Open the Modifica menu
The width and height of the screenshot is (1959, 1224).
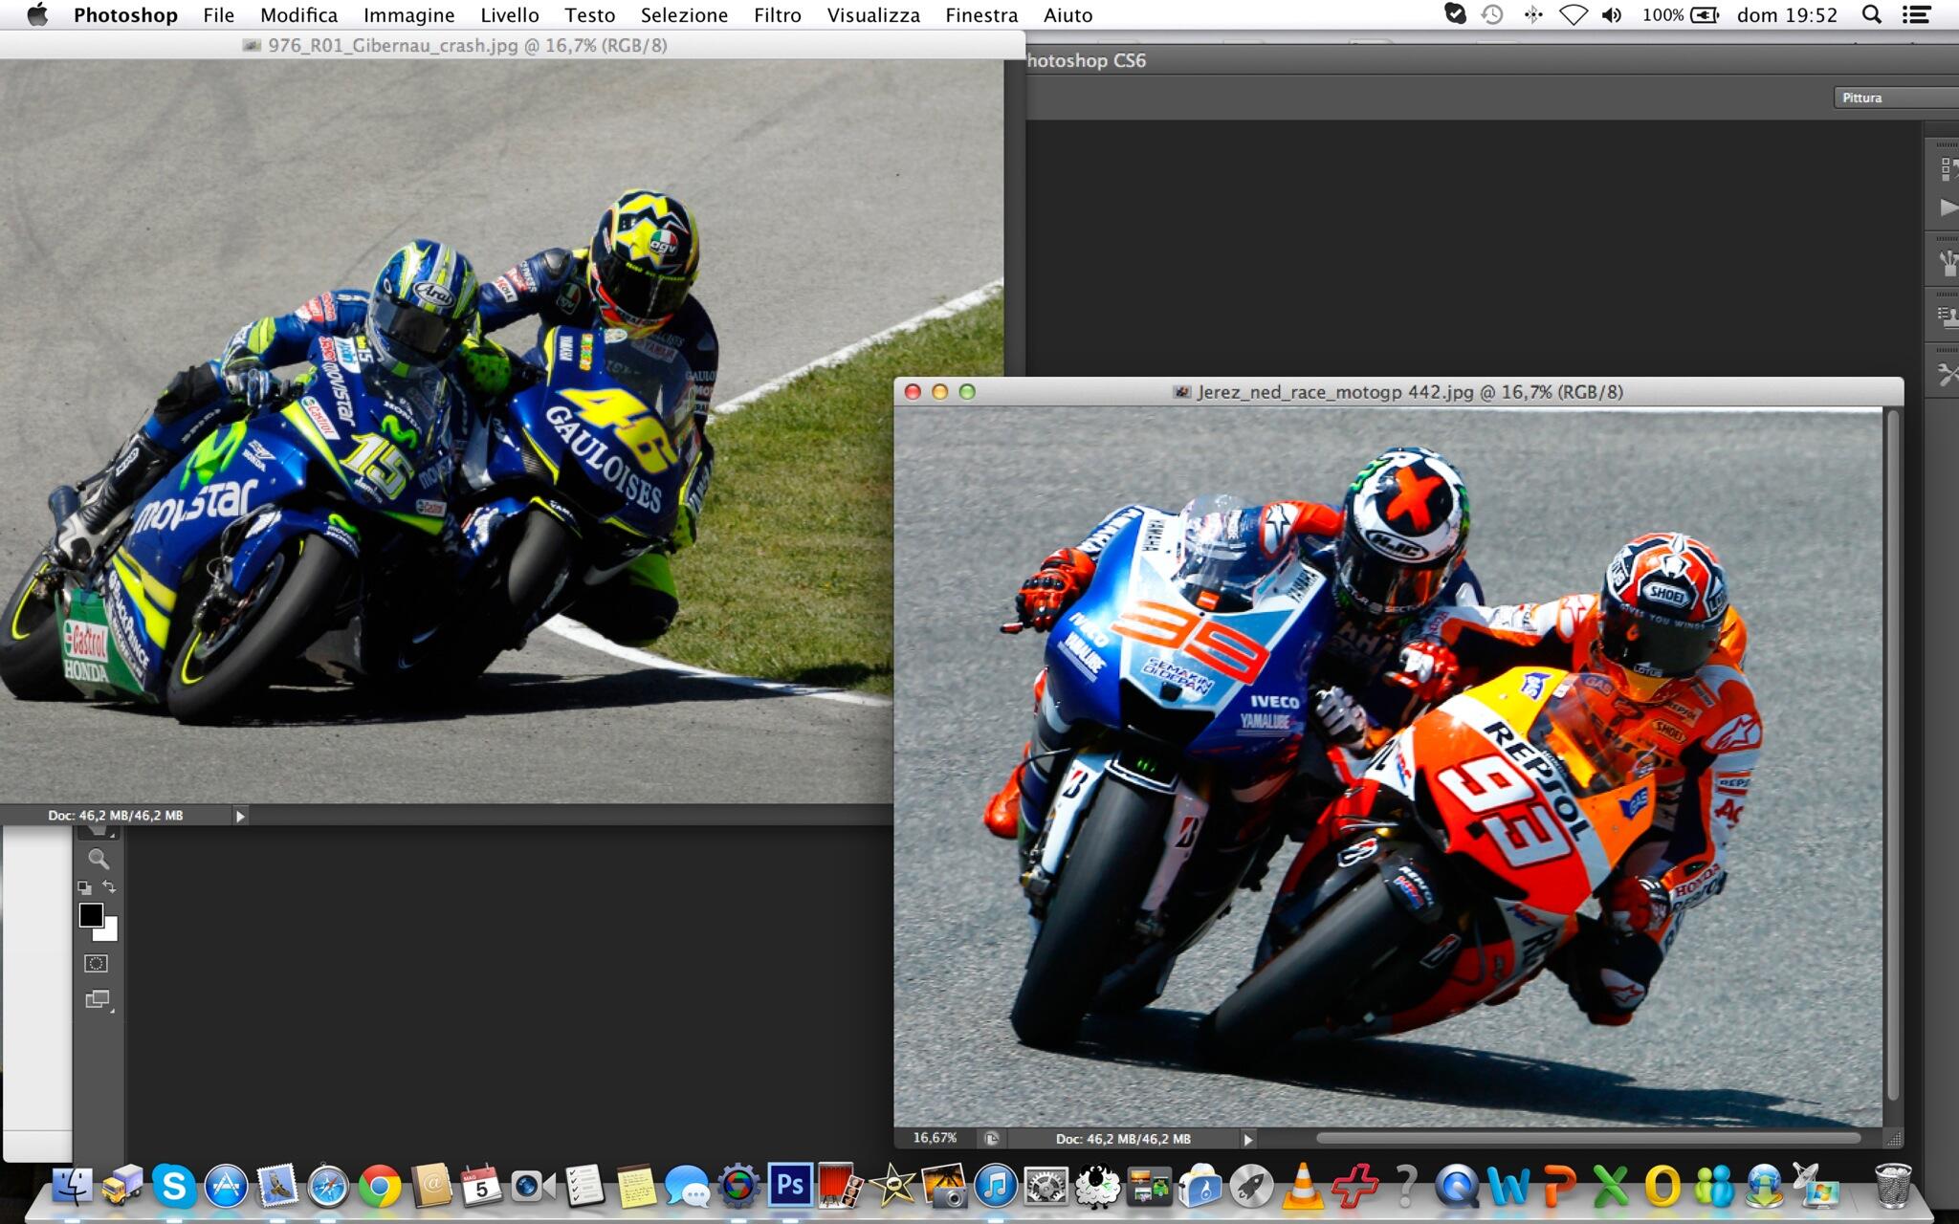pyautogui.click(x=298, y=15)
